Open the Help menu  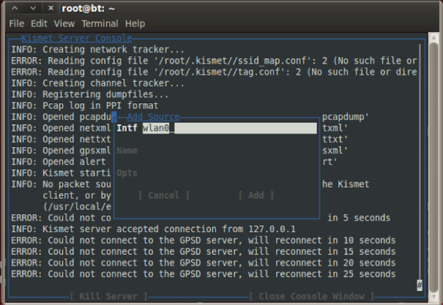coord(135,24)
